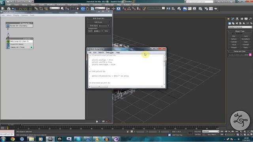Open the Named Selection Sets dropdown

156,8
